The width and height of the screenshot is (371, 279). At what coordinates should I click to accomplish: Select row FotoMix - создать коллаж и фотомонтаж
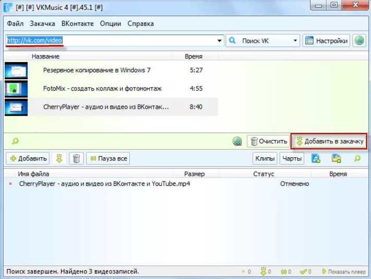tap(111, 88)
